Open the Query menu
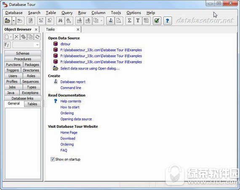The height and width of the screenshot is (190, 240). [x=67, y=13]
